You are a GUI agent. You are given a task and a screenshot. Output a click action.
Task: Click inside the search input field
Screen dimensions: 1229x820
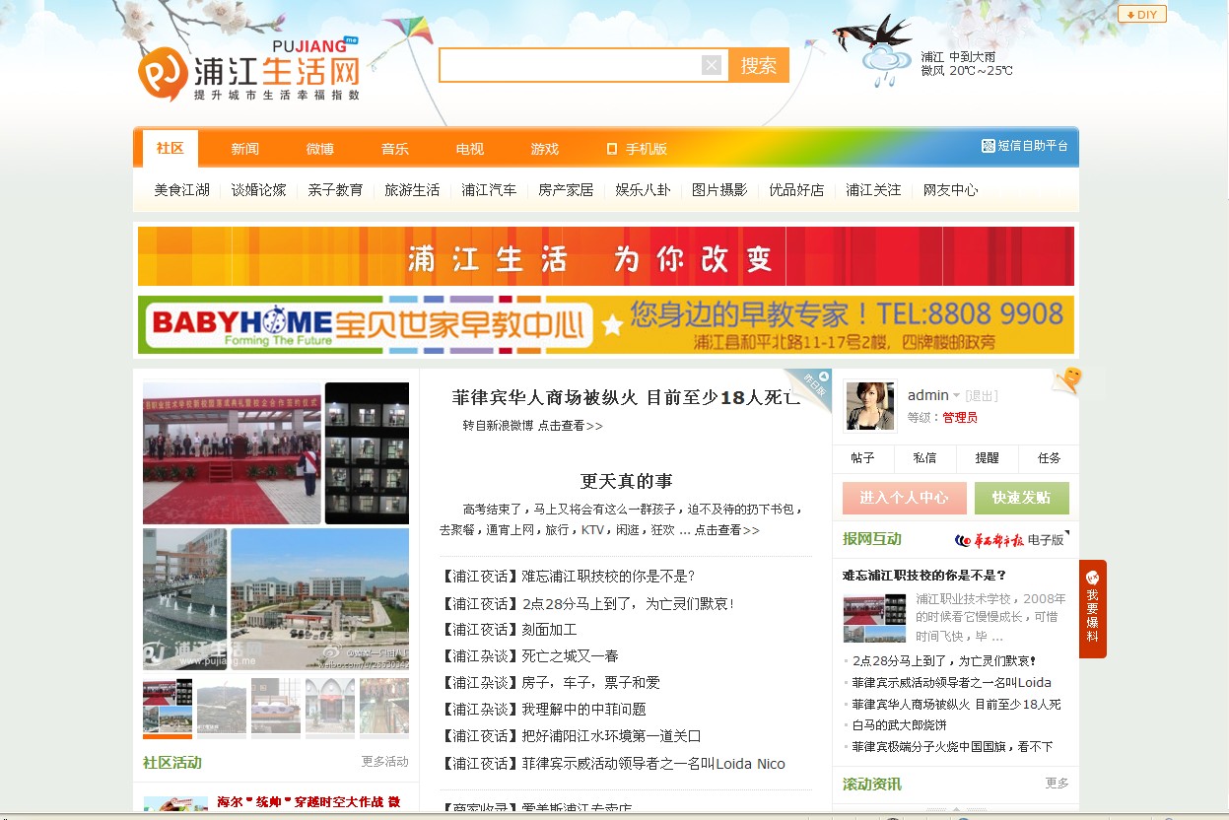[x=571, y=65]
